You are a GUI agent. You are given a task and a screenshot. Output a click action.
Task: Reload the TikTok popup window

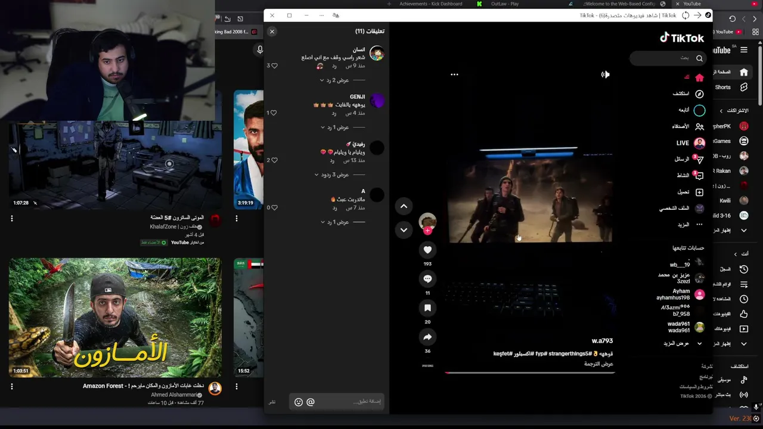click(686, 15)
